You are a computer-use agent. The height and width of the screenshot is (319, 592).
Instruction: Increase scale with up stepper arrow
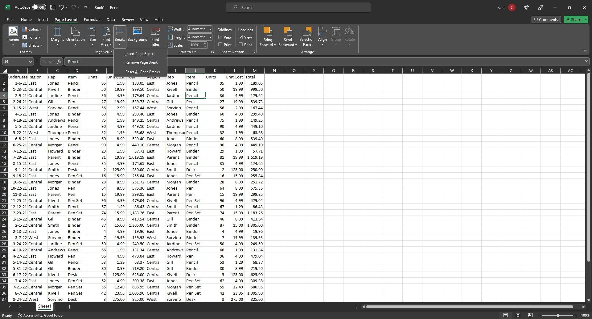pos(205,44)
